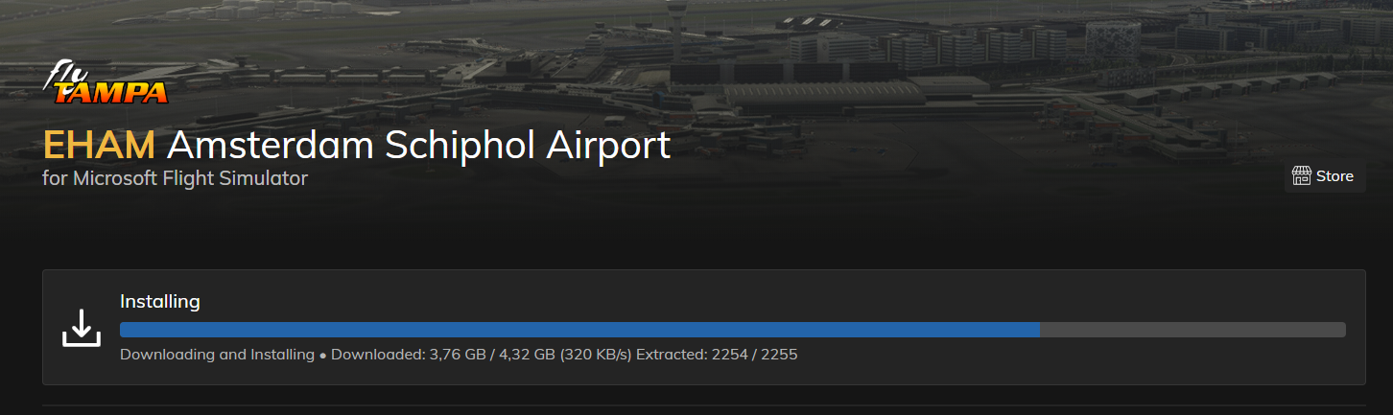Click the download arrow icon
1393x415 pixels.
82,328
